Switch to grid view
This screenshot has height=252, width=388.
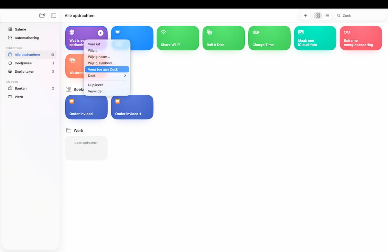pos(318,16)
